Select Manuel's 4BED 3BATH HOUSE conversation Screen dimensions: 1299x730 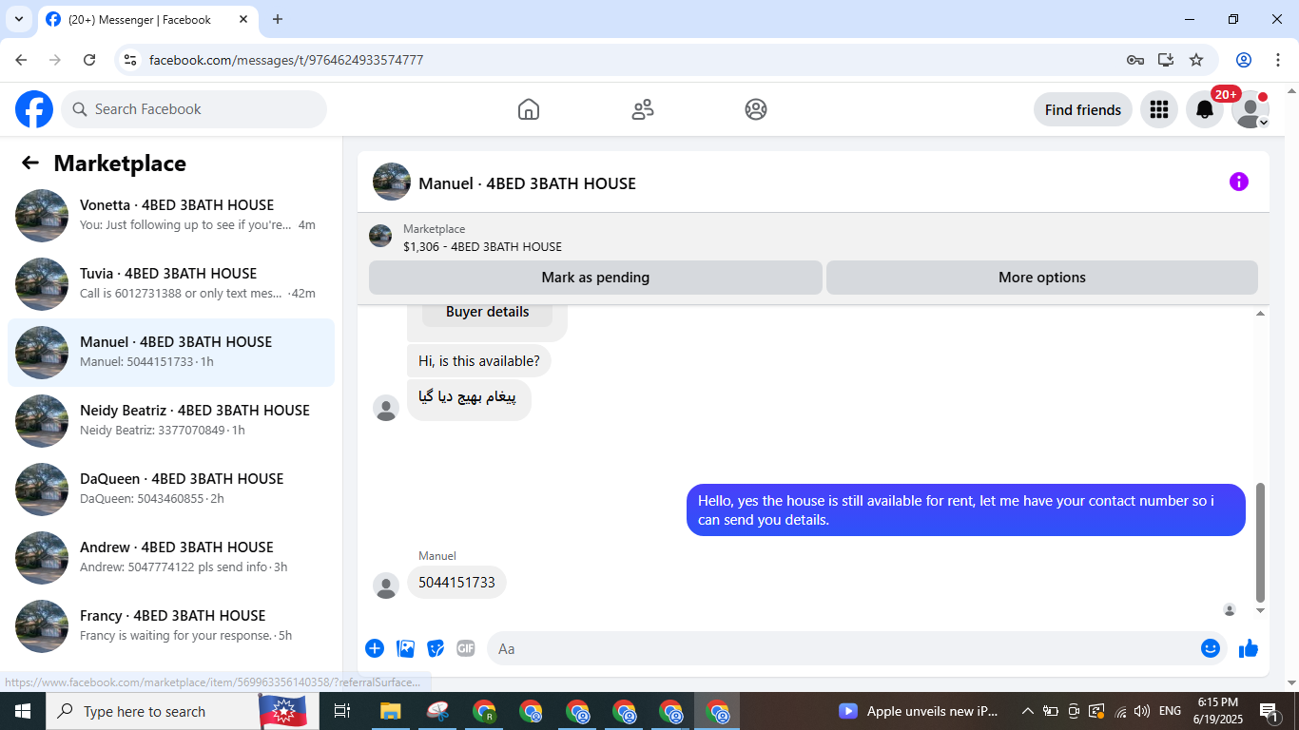click(x=171, y=353)
